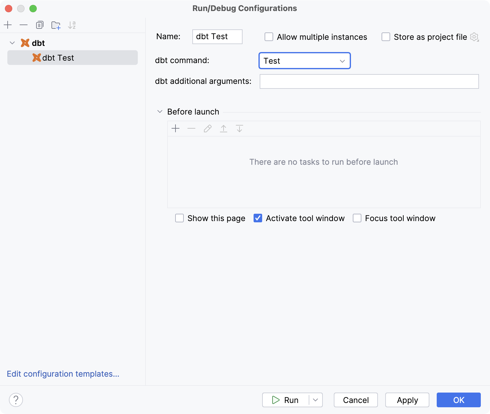Cancel the configuration dialog
Viewport: 490px width, 414px height.
pos(356,400)
